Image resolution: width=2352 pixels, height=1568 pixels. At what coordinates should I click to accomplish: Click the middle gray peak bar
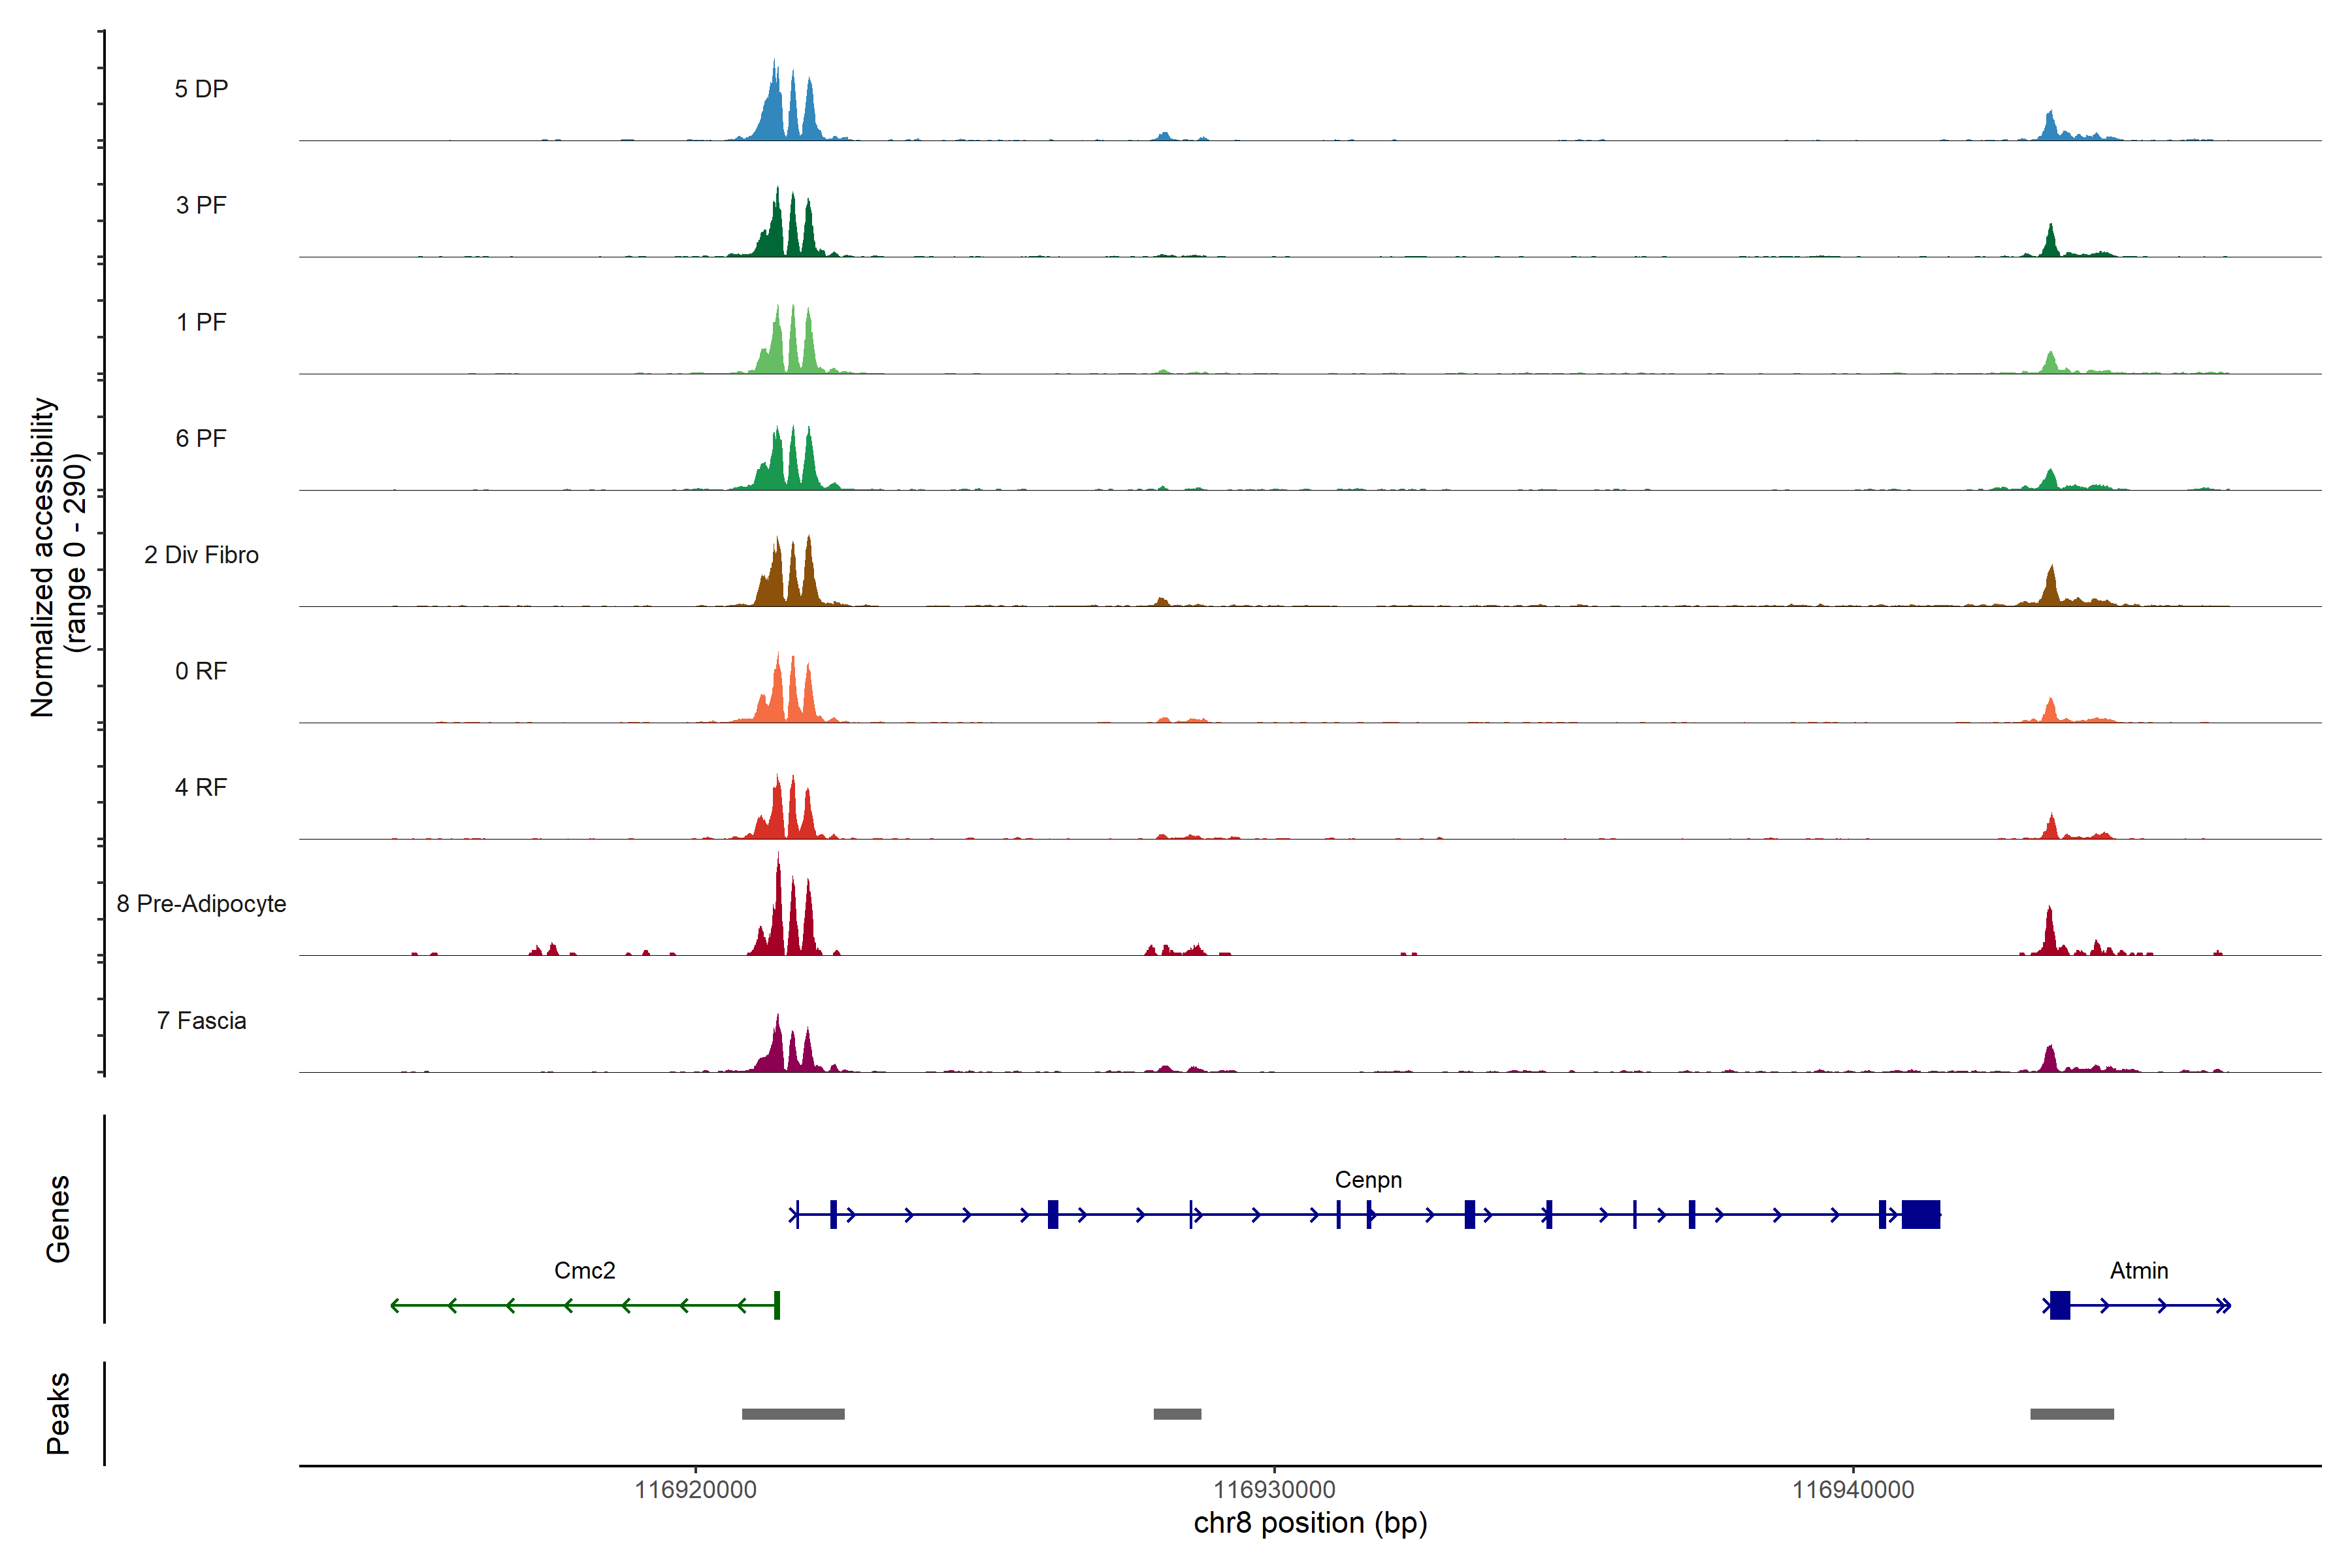(x=1177, y=1414)
